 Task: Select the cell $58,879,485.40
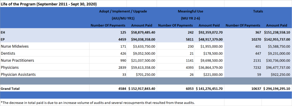coord(143,33)
